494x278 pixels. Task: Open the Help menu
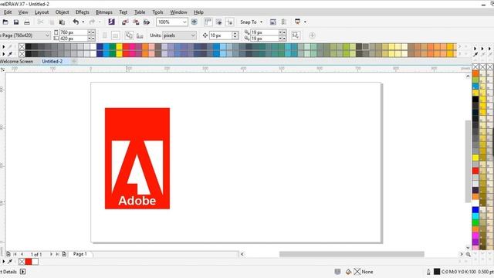pyautogui.click(x=198, y=12)
